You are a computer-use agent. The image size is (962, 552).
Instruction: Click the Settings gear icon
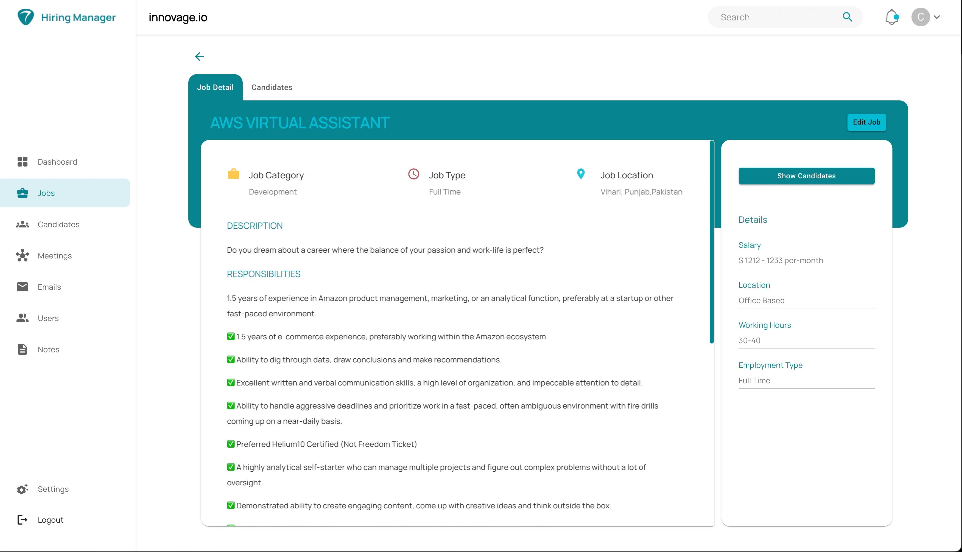click(23, 489)
